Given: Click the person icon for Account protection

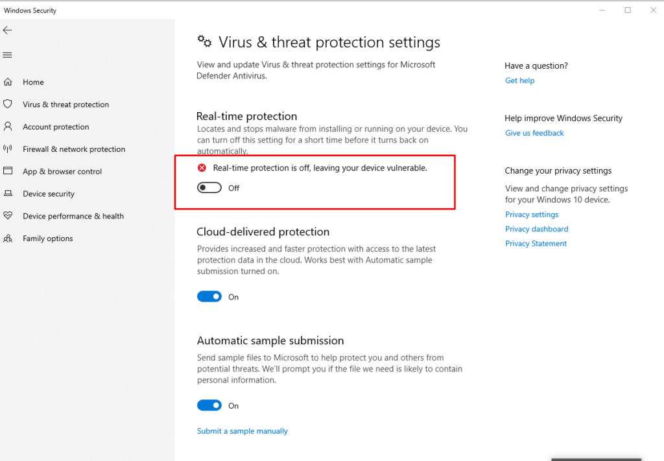Looking at the screenshot, I should coord(8,126).
